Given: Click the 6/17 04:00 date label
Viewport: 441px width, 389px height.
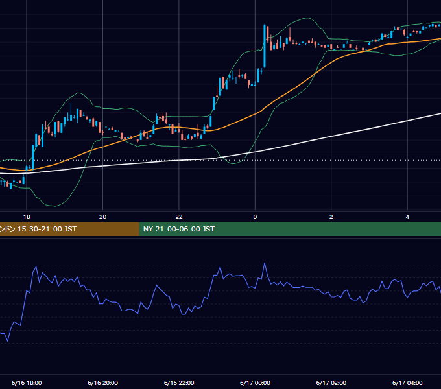Looking at the screenshot, I should pos(407,383).
